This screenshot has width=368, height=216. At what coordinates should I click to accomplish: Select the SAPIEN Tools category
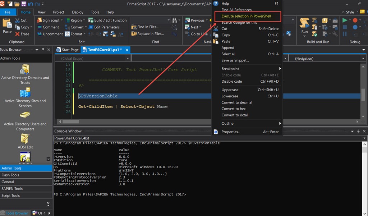click(x=26, y=189)
